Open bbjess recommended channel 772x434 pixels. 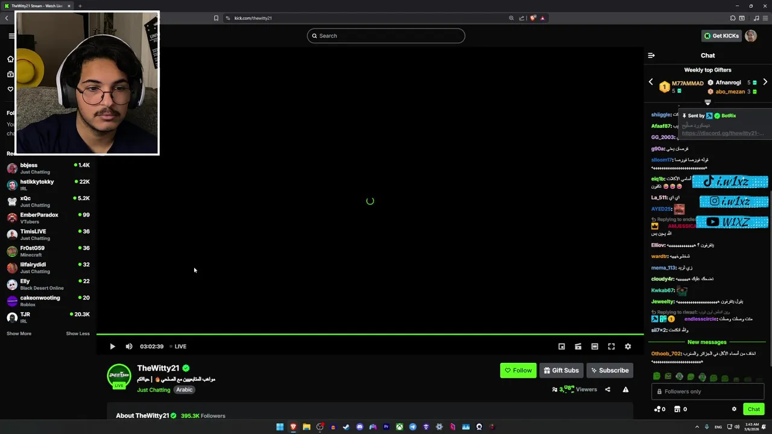(x=48, y=168)
